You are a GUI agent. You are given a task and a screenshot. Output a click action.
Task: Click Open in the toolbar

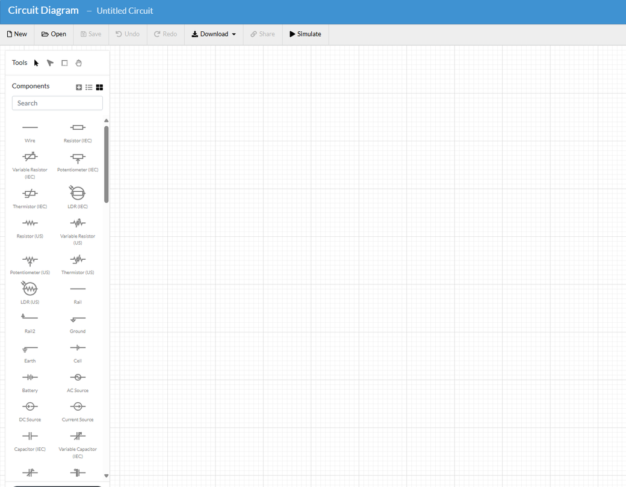click(54, 34)
